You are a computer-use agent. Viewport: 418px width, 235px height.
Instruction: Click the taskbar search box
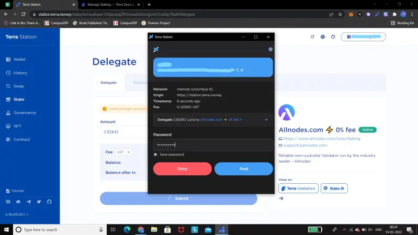click(60, 230)
